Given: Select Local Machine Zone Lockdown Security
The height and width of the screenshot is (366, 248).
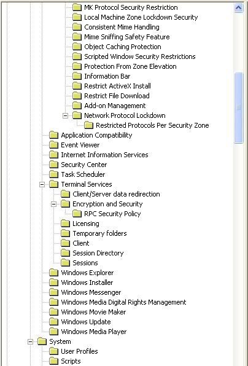Looking at the screenshot, I should 141,17.
